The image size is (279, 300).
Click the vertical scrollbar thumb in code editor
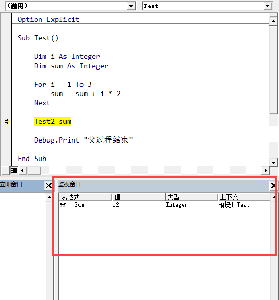(273, 70)
